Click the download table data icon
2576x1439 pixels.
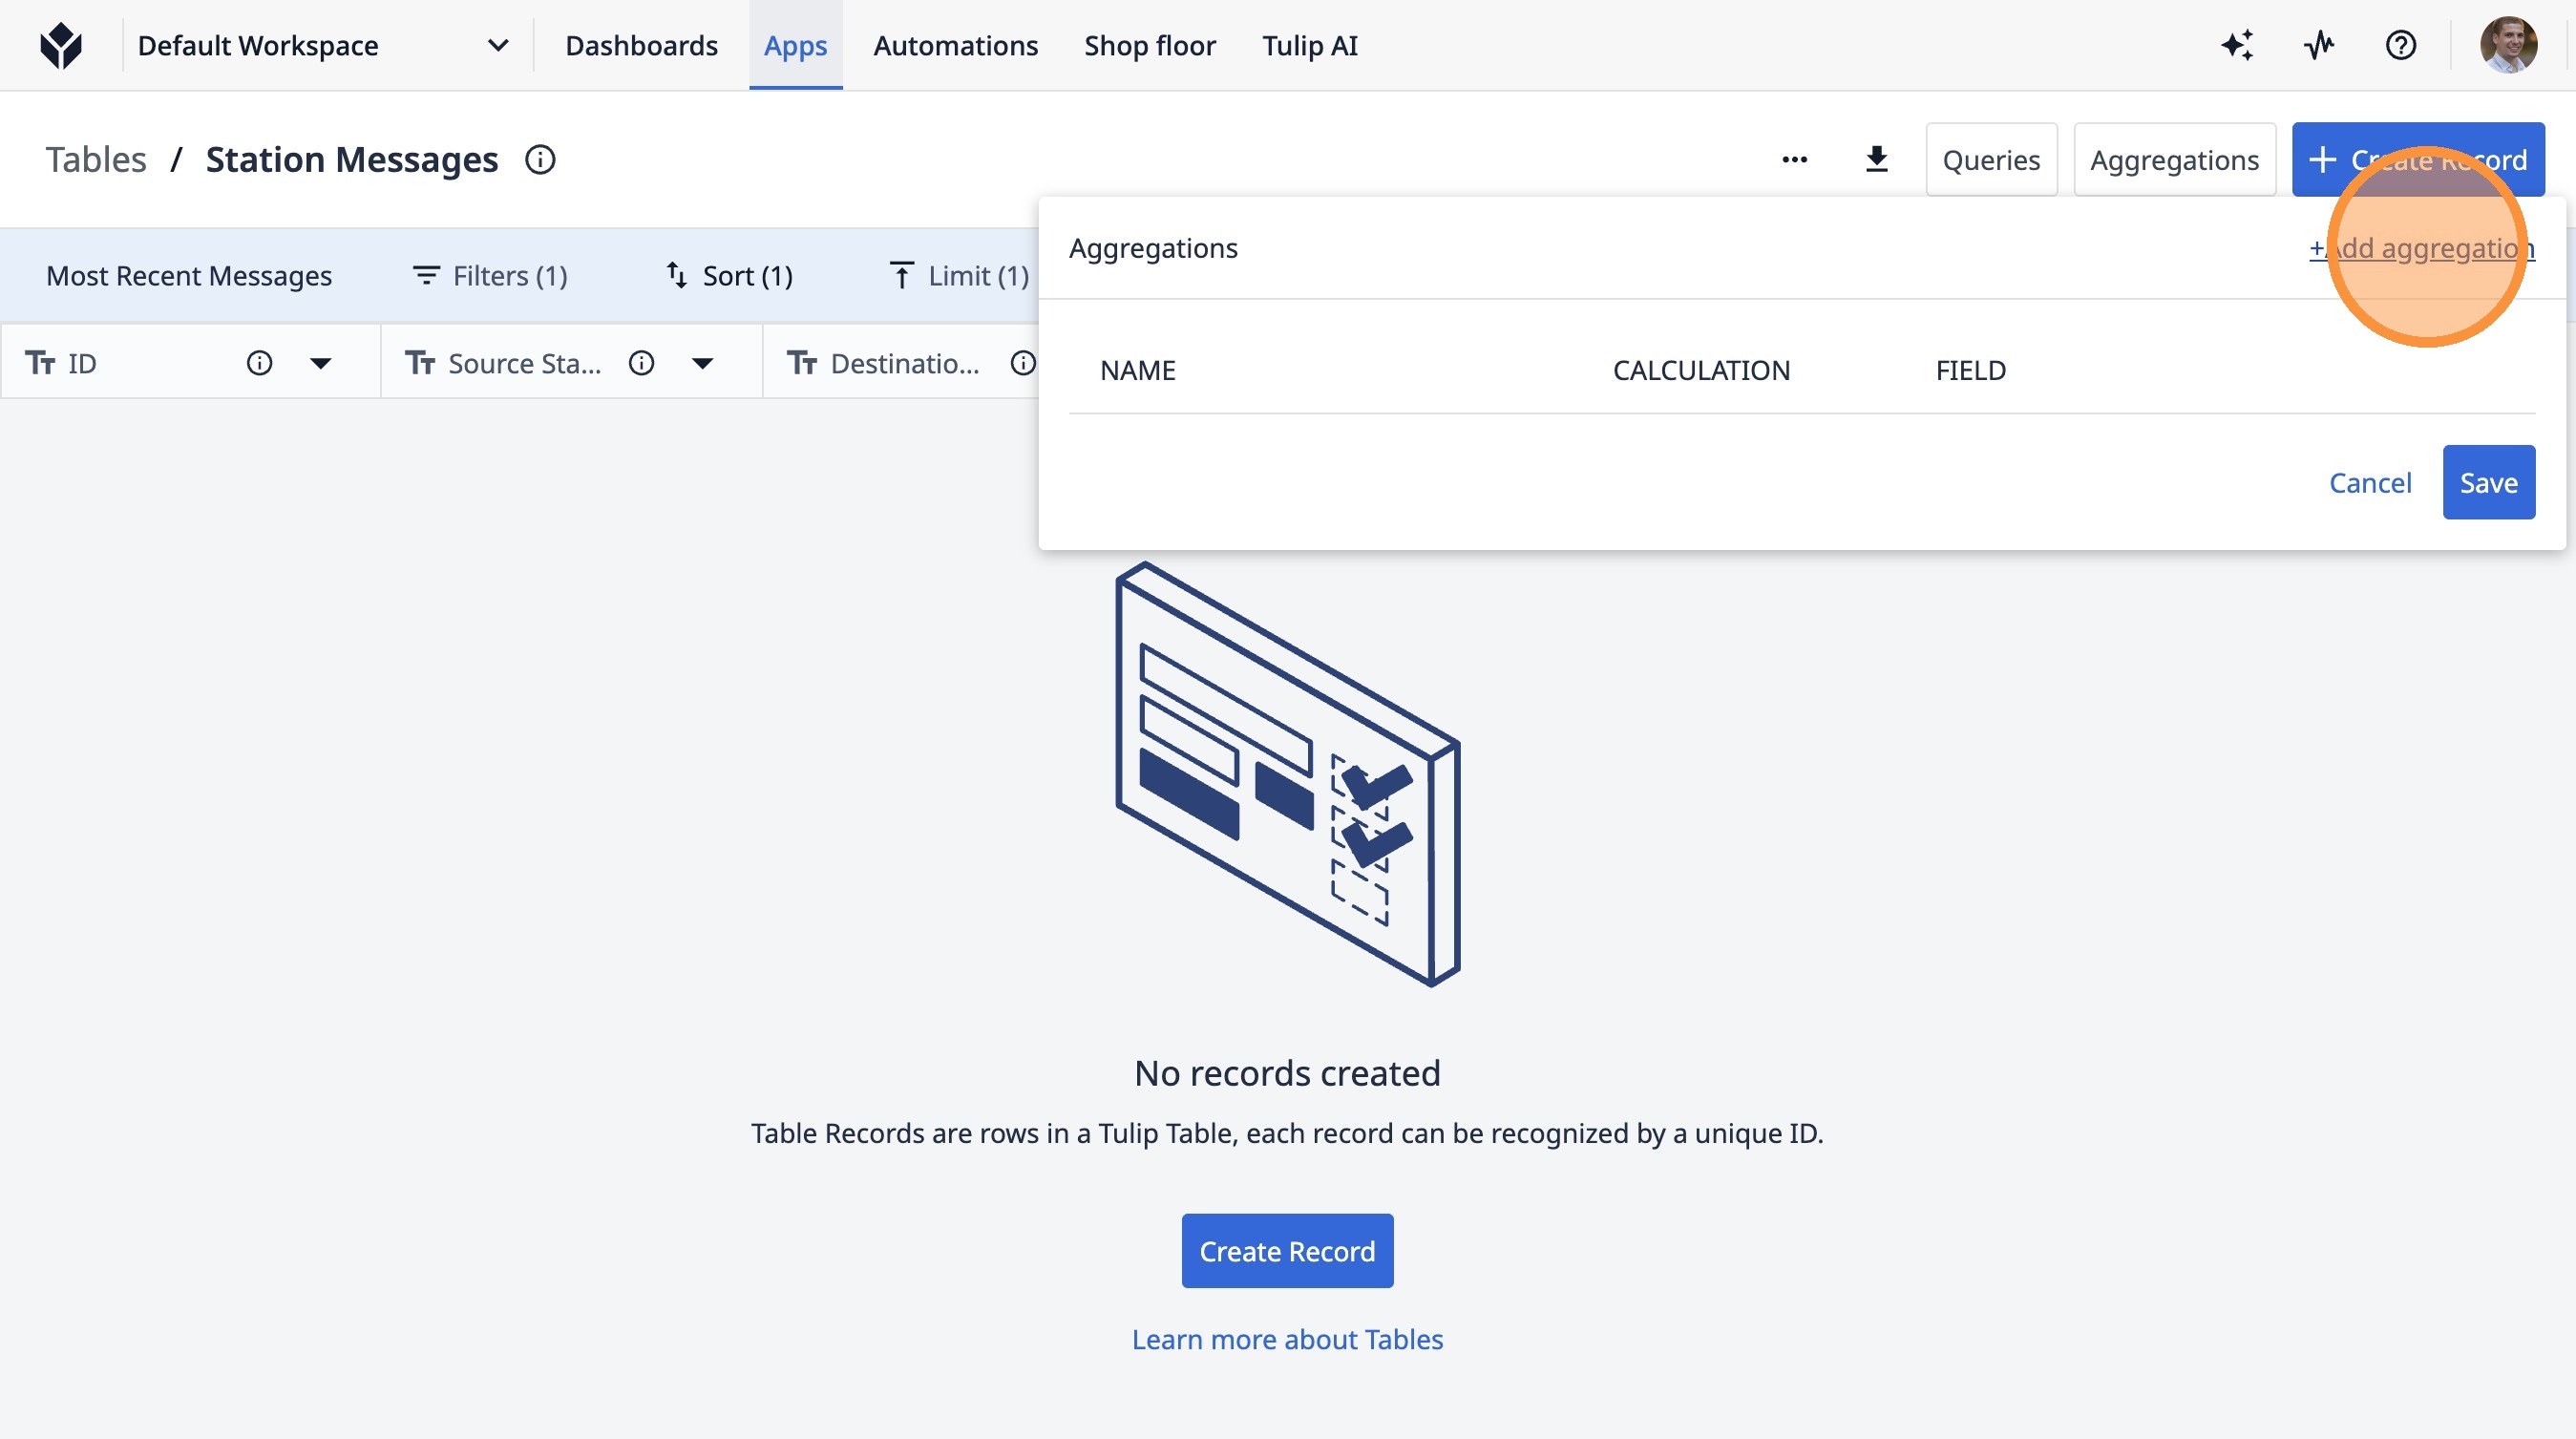pyautogui.click(x=1876, y=160)
